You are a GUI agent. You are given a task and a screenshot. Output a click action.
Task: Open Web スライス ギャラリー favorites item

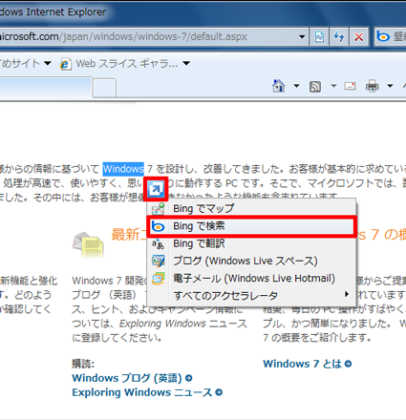[127, 64]
